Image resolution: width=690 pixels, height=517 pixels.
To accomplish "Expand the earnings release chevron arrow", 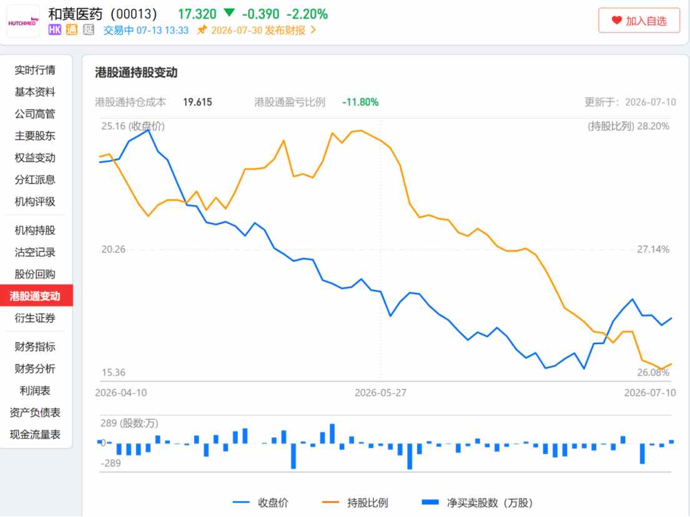I will [313, 30].
